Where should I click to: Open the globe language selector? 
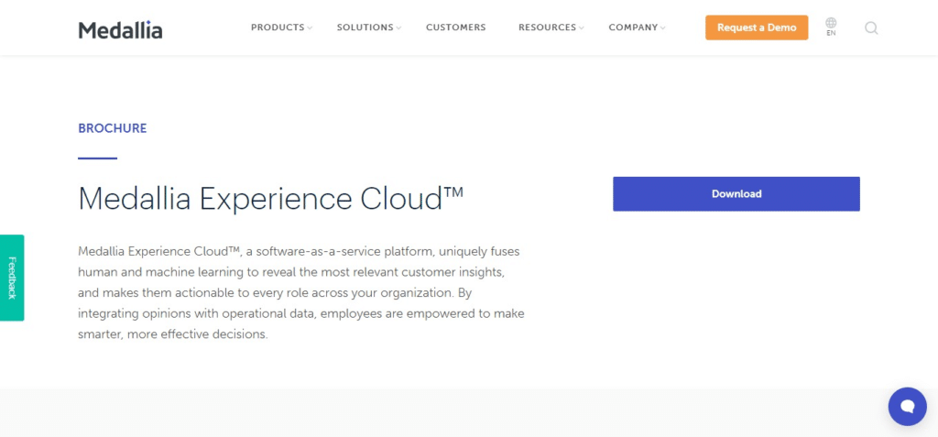click(831, 27)
